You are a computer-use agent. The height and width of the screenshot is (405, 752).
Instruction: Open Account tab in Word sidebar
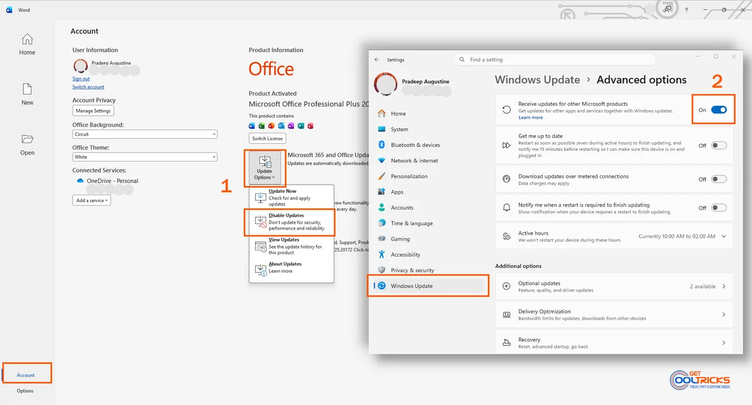(x=26, y=375)
